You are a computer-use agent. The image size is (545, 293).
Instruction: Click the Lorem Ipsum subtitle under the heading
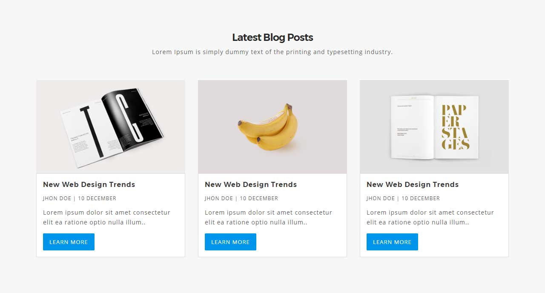click(272, 52)
